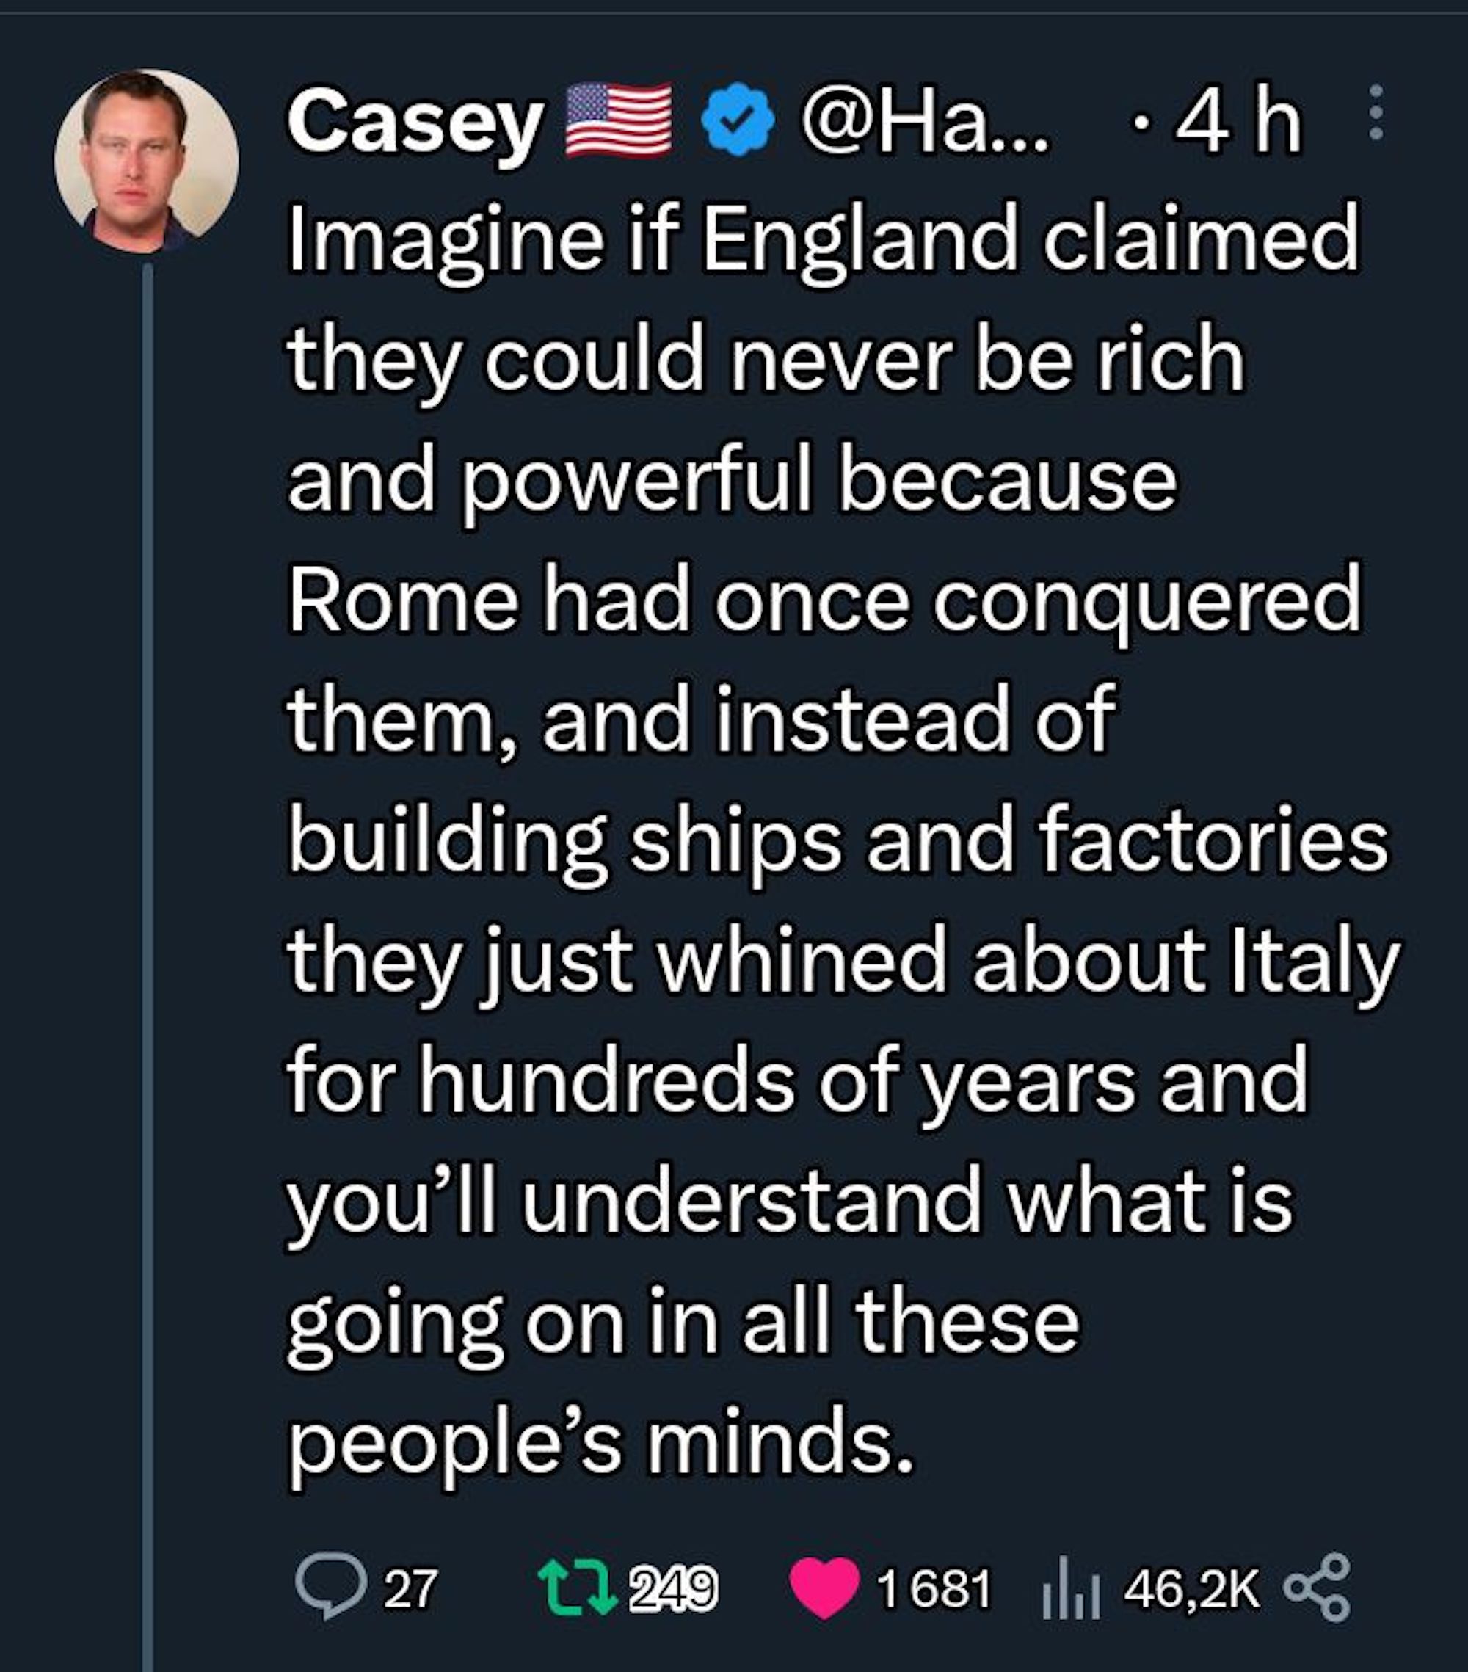This screenshot has width=1468, height=1672.
Task: Click the view count 46,2K
Action: [x=1193, y=1588]
